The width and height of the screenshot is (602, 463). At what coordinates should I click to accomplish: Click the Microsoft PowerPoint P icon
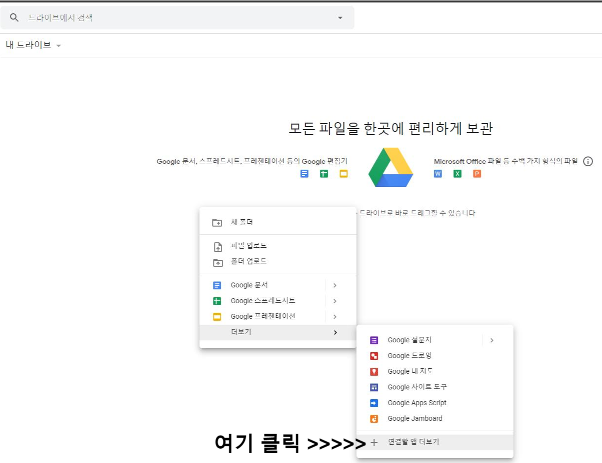coord(477,174)
